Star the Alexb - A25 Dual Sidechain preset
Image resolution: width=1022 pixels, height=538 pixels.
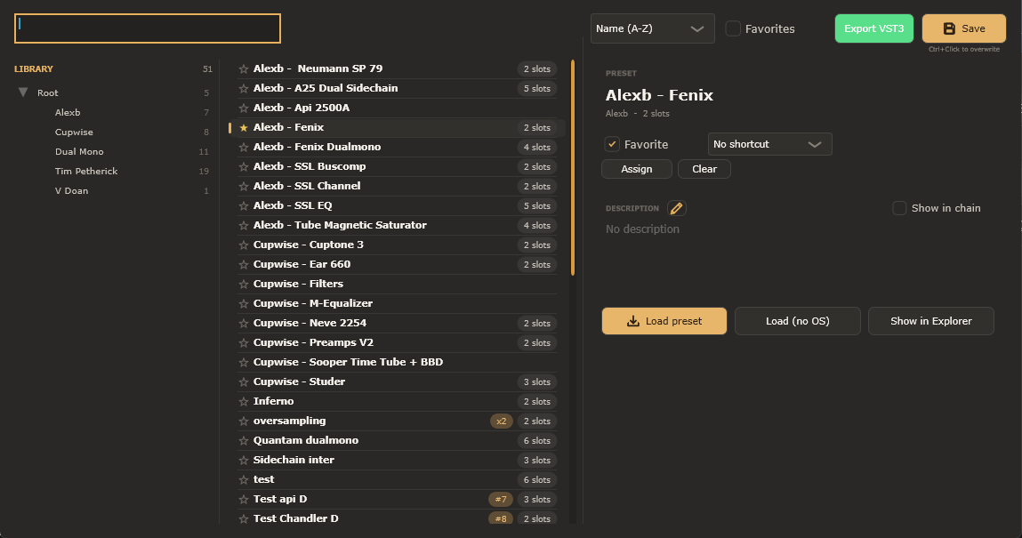(244, 89)
